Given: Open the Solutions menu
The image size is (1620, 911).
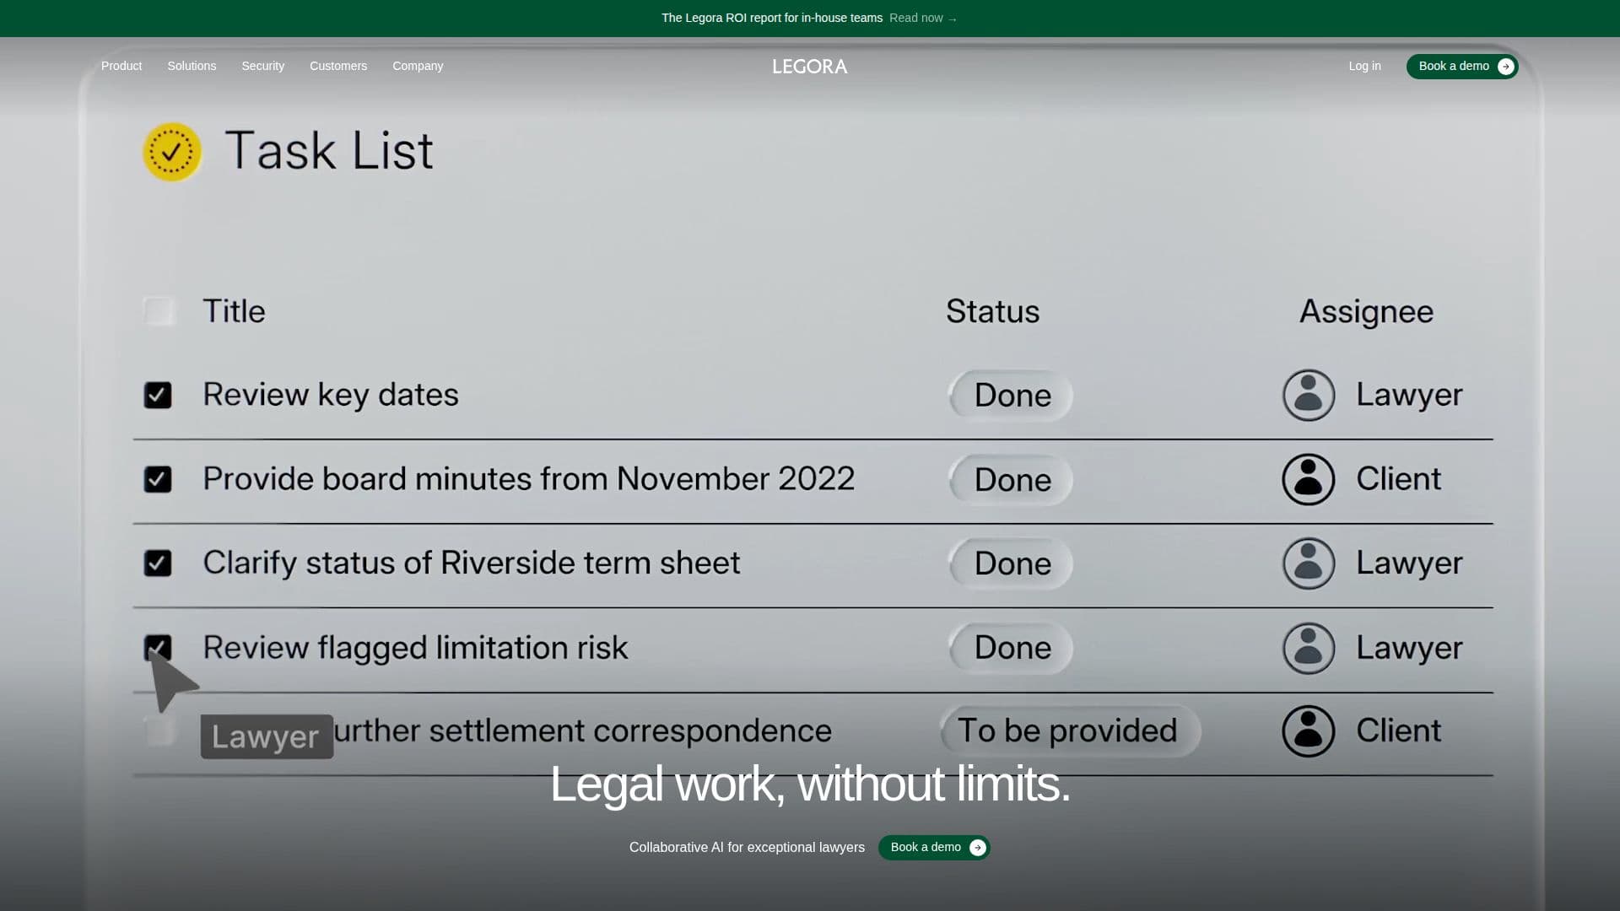Looking at the screenshot, I should pos(192,66).
